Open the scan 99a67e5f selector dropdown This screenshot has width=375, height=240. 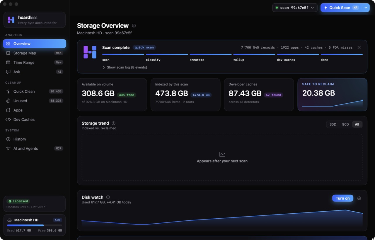point(295,8)
